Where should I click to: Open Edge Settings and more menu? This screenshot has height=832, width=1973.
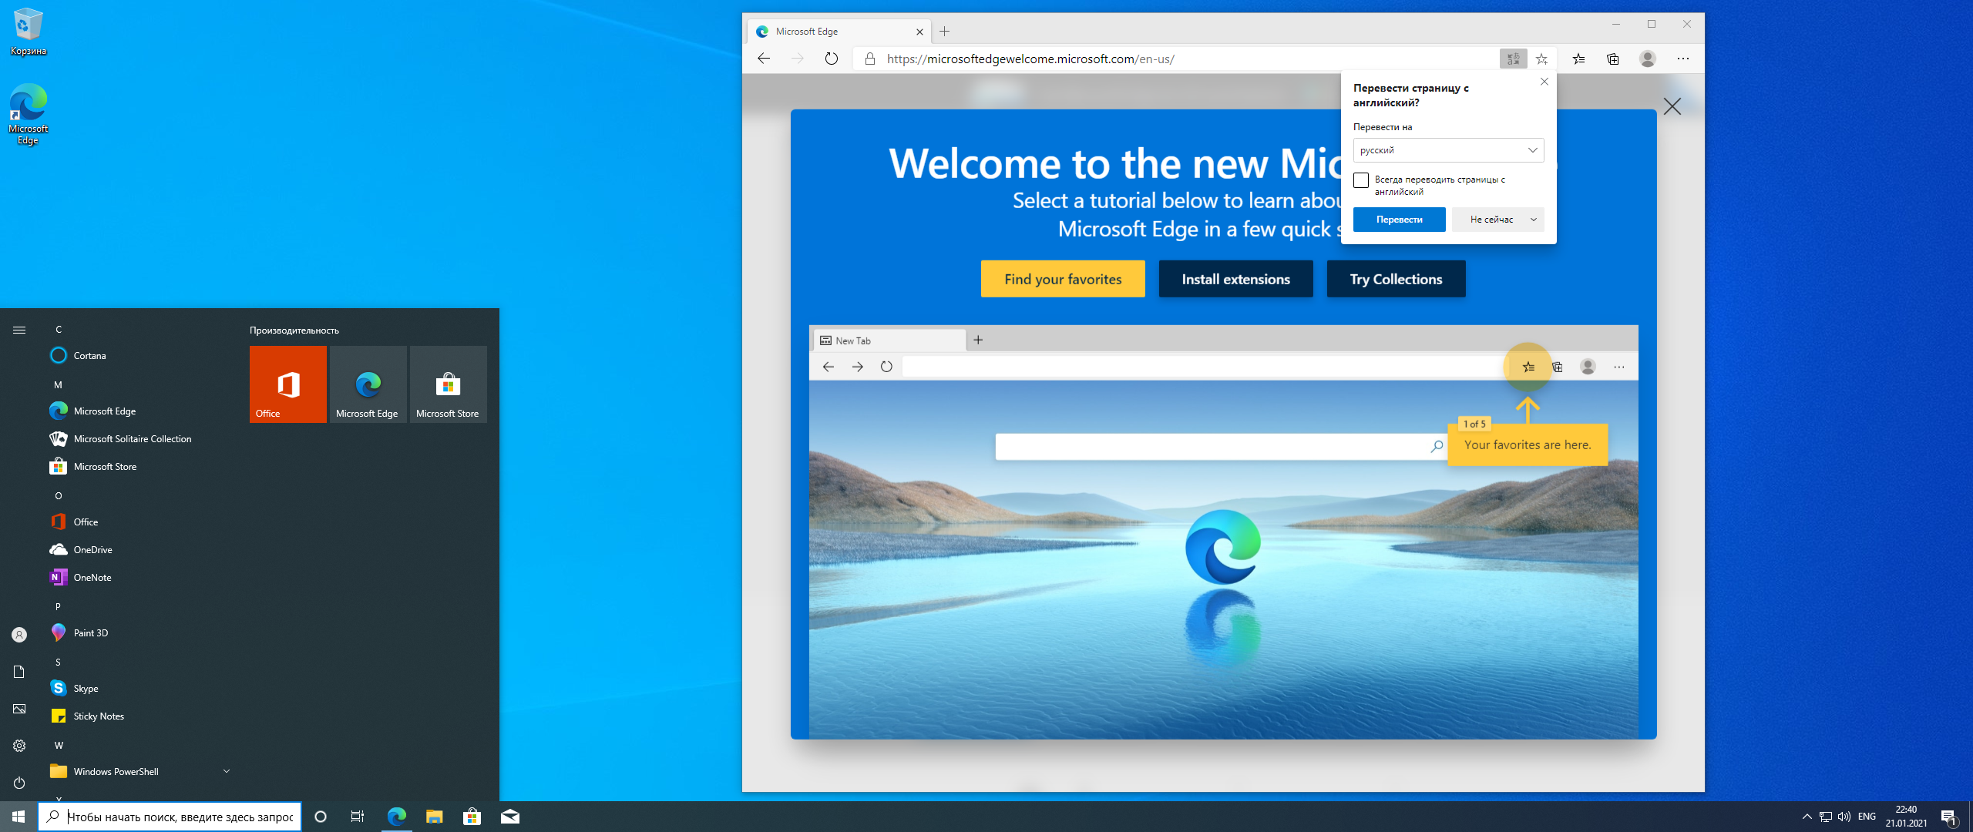click(x=1683, y=59)
